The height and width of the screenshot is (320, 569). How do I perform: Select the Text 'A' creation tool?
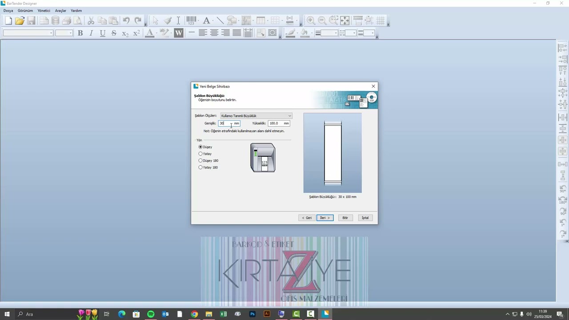(206, 20)
